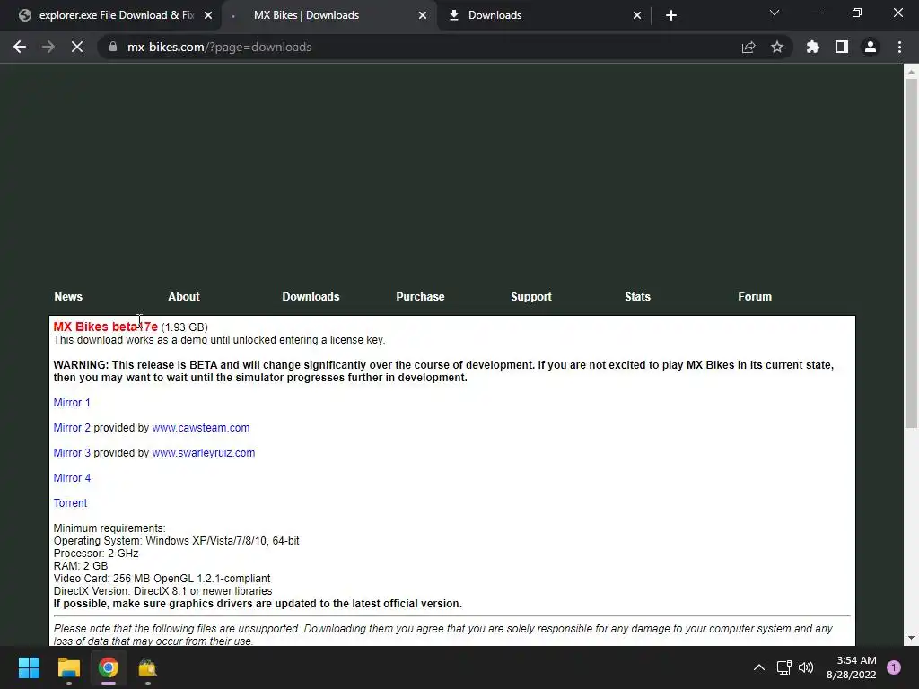Viewport: 919px width, 689px height.
Task: Close the explorer.exe File Download tab
Action: click(x=208, y=15)
